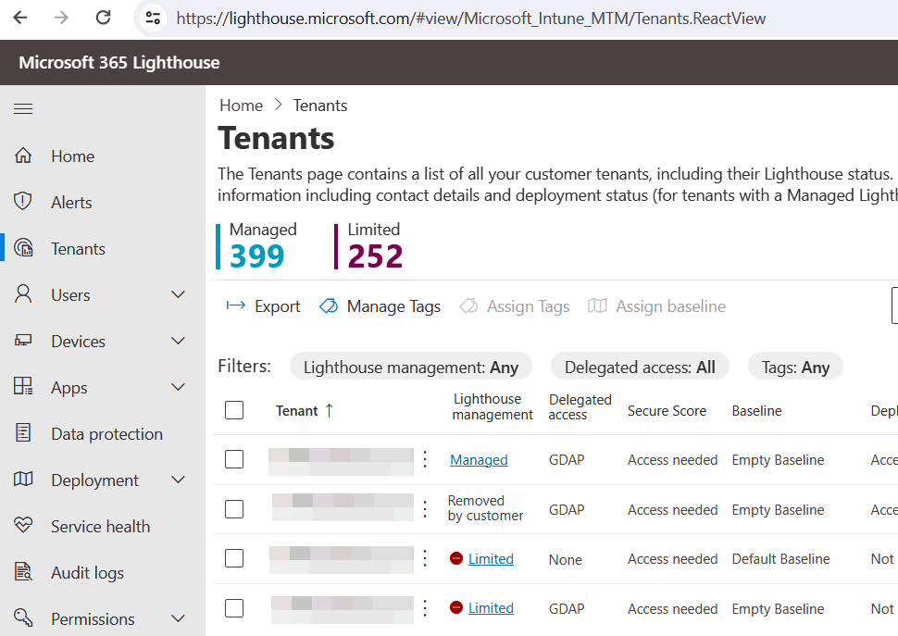Open site information icon in address bar
This screenshot has height=636, width=898.
[x=153, y=18]
